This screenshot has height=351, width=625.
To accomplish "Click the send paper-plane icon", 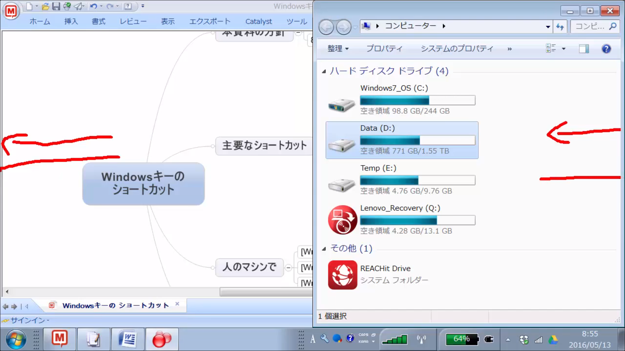I will point(78,6).
